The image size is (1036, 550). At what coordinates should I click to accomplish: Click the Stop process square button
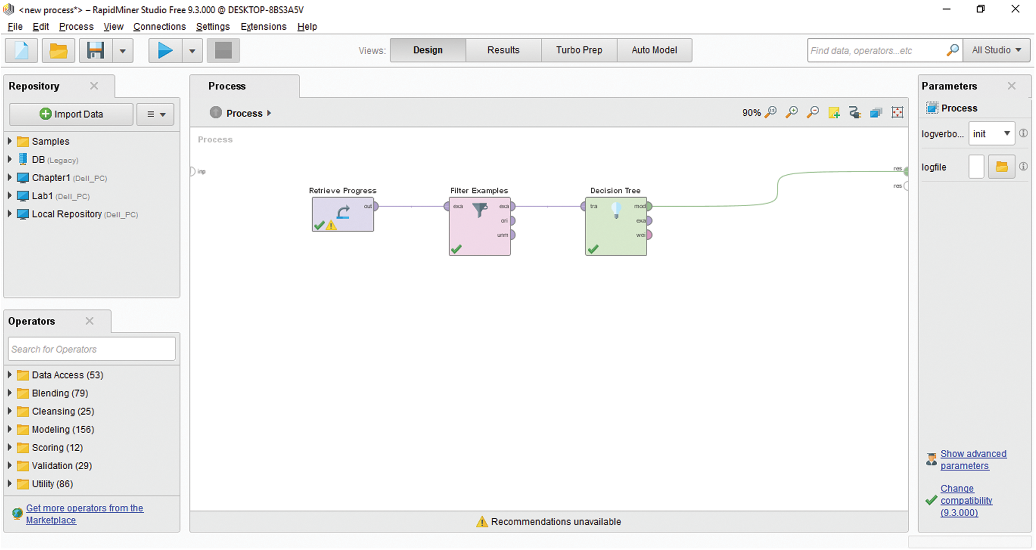coord(223,51)
